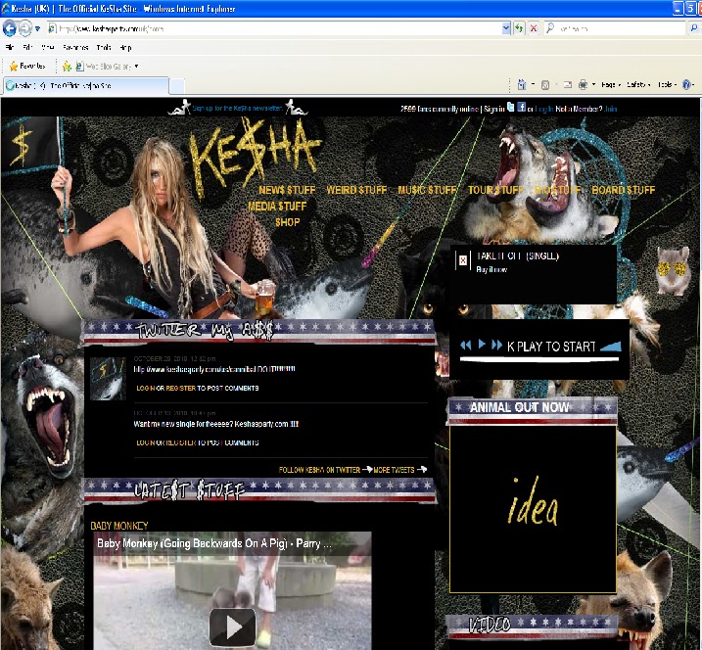Skip to next track in music player
Screen dimensions: 702x650
coord(496,345)
